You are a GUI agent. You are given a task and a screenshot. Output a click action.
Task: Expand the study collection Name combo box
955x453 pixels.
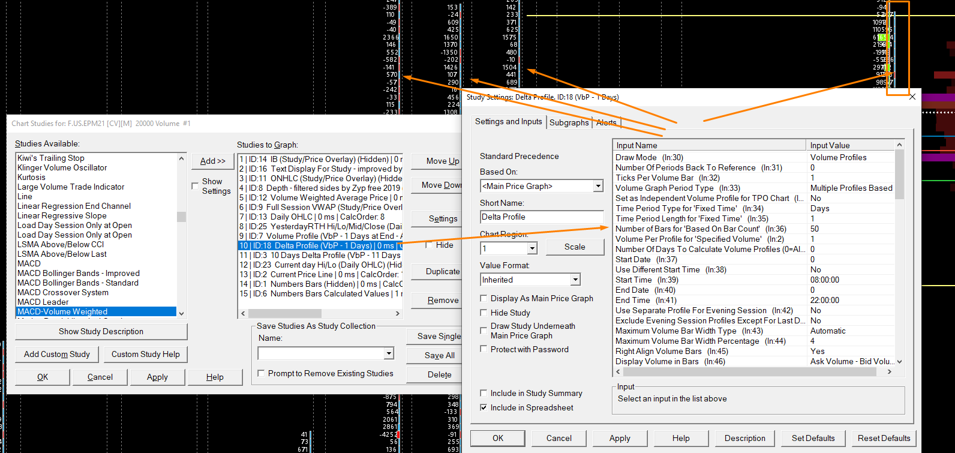[x=389, y=353]
